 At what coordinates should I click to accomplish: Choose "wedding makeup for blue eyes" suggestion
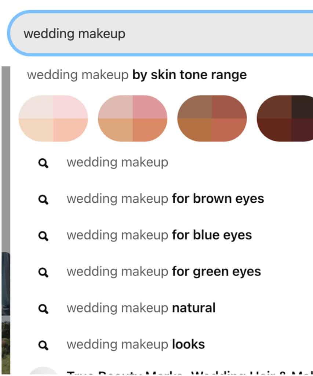coord(159,235)
